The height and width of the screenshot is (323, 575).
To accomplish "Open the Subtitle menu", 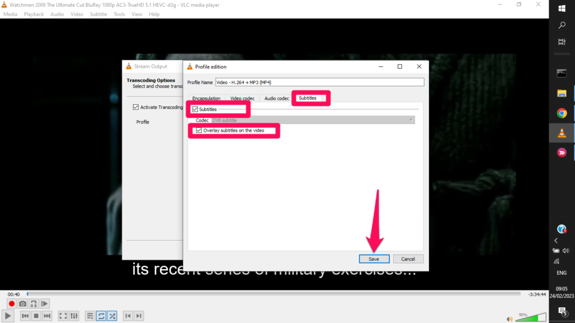I will coord(98,14).
